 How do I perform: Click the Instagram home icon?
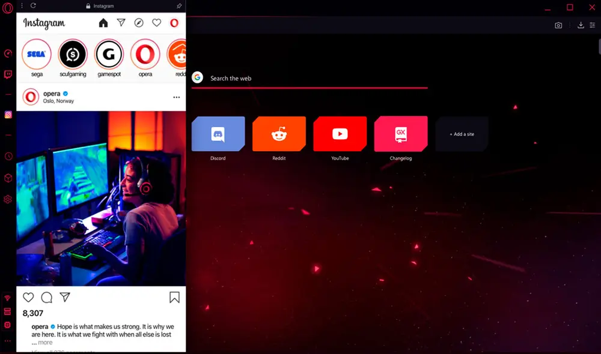(103, 23)
